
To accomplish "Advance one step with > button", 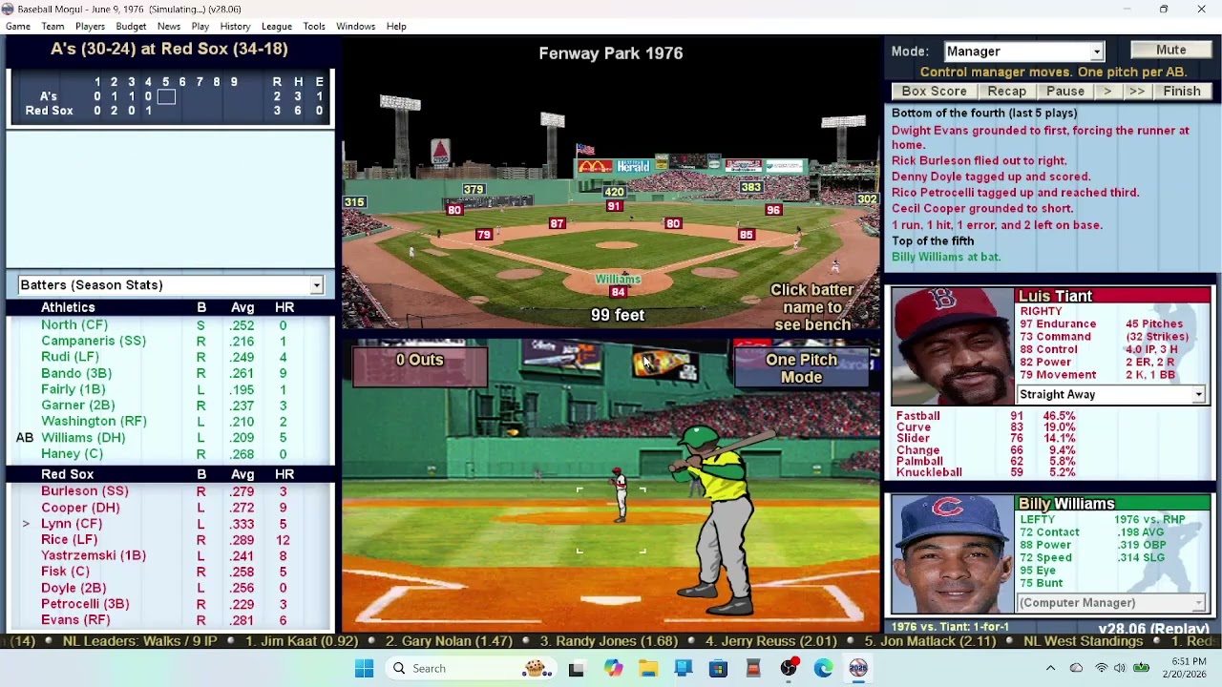I will click(x=1106, y=92).
